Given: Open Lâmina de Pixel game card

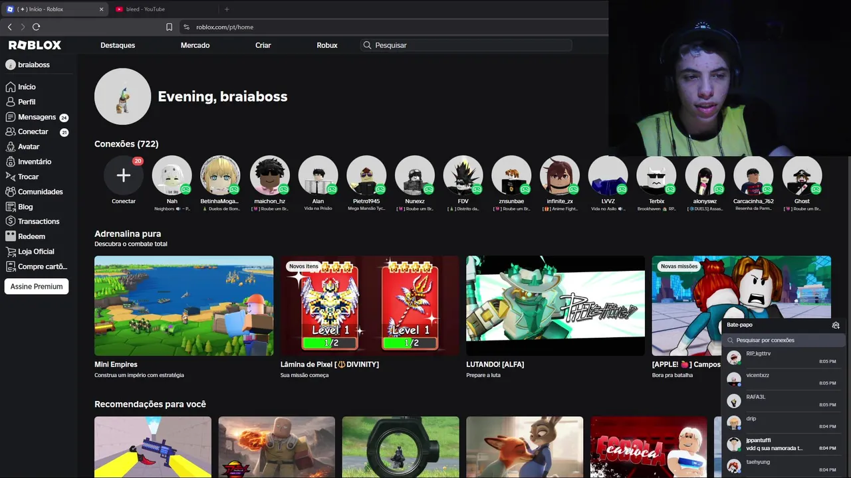Looking at the screenshot, I should (370, 317).
